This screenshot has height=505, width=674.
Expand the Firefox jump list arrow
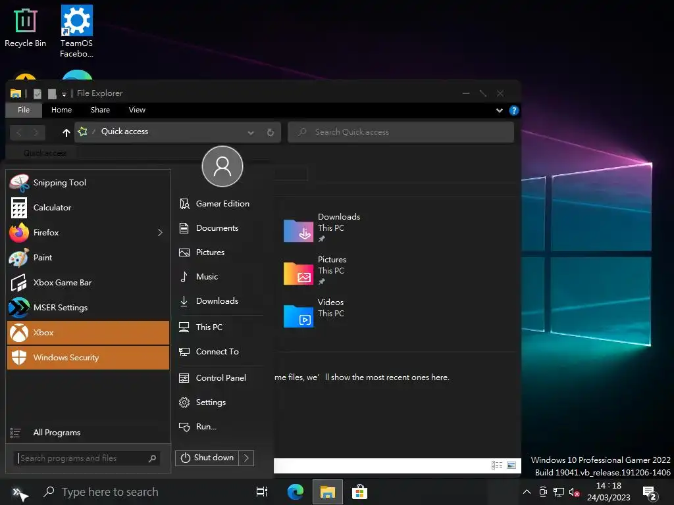[160, 232]
